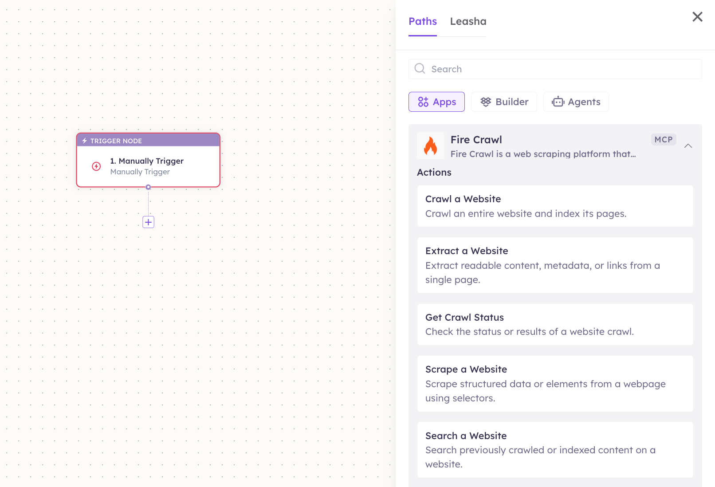
Task: Click the Fire Crawl flame logo
Action: (x=430, y=146)
